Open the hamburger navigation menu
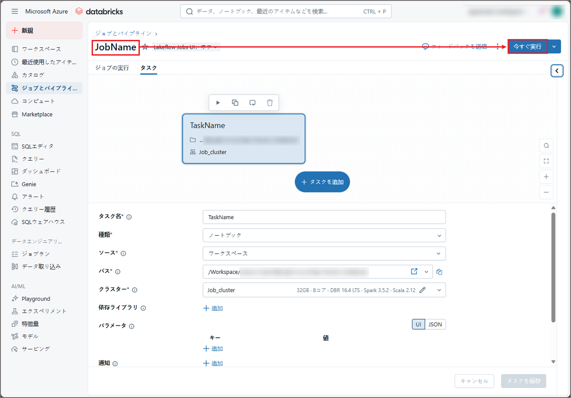The height and width of the screenshot is (398, 571). point(15,11)
